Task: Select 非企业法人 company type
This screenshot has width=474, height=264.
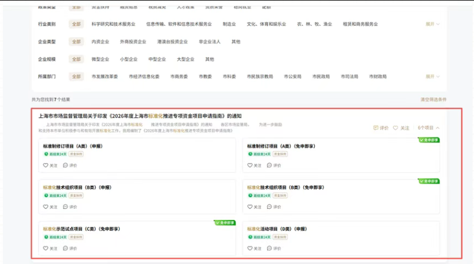Action: tap(210, 41)
